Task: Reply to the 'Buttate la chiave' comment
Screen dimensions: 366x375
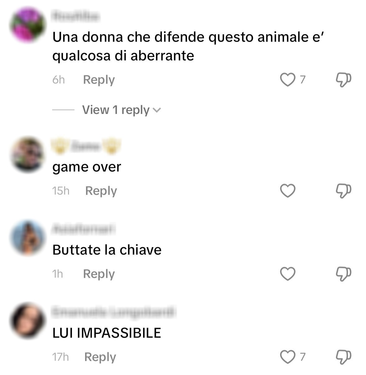Action: 99,274
